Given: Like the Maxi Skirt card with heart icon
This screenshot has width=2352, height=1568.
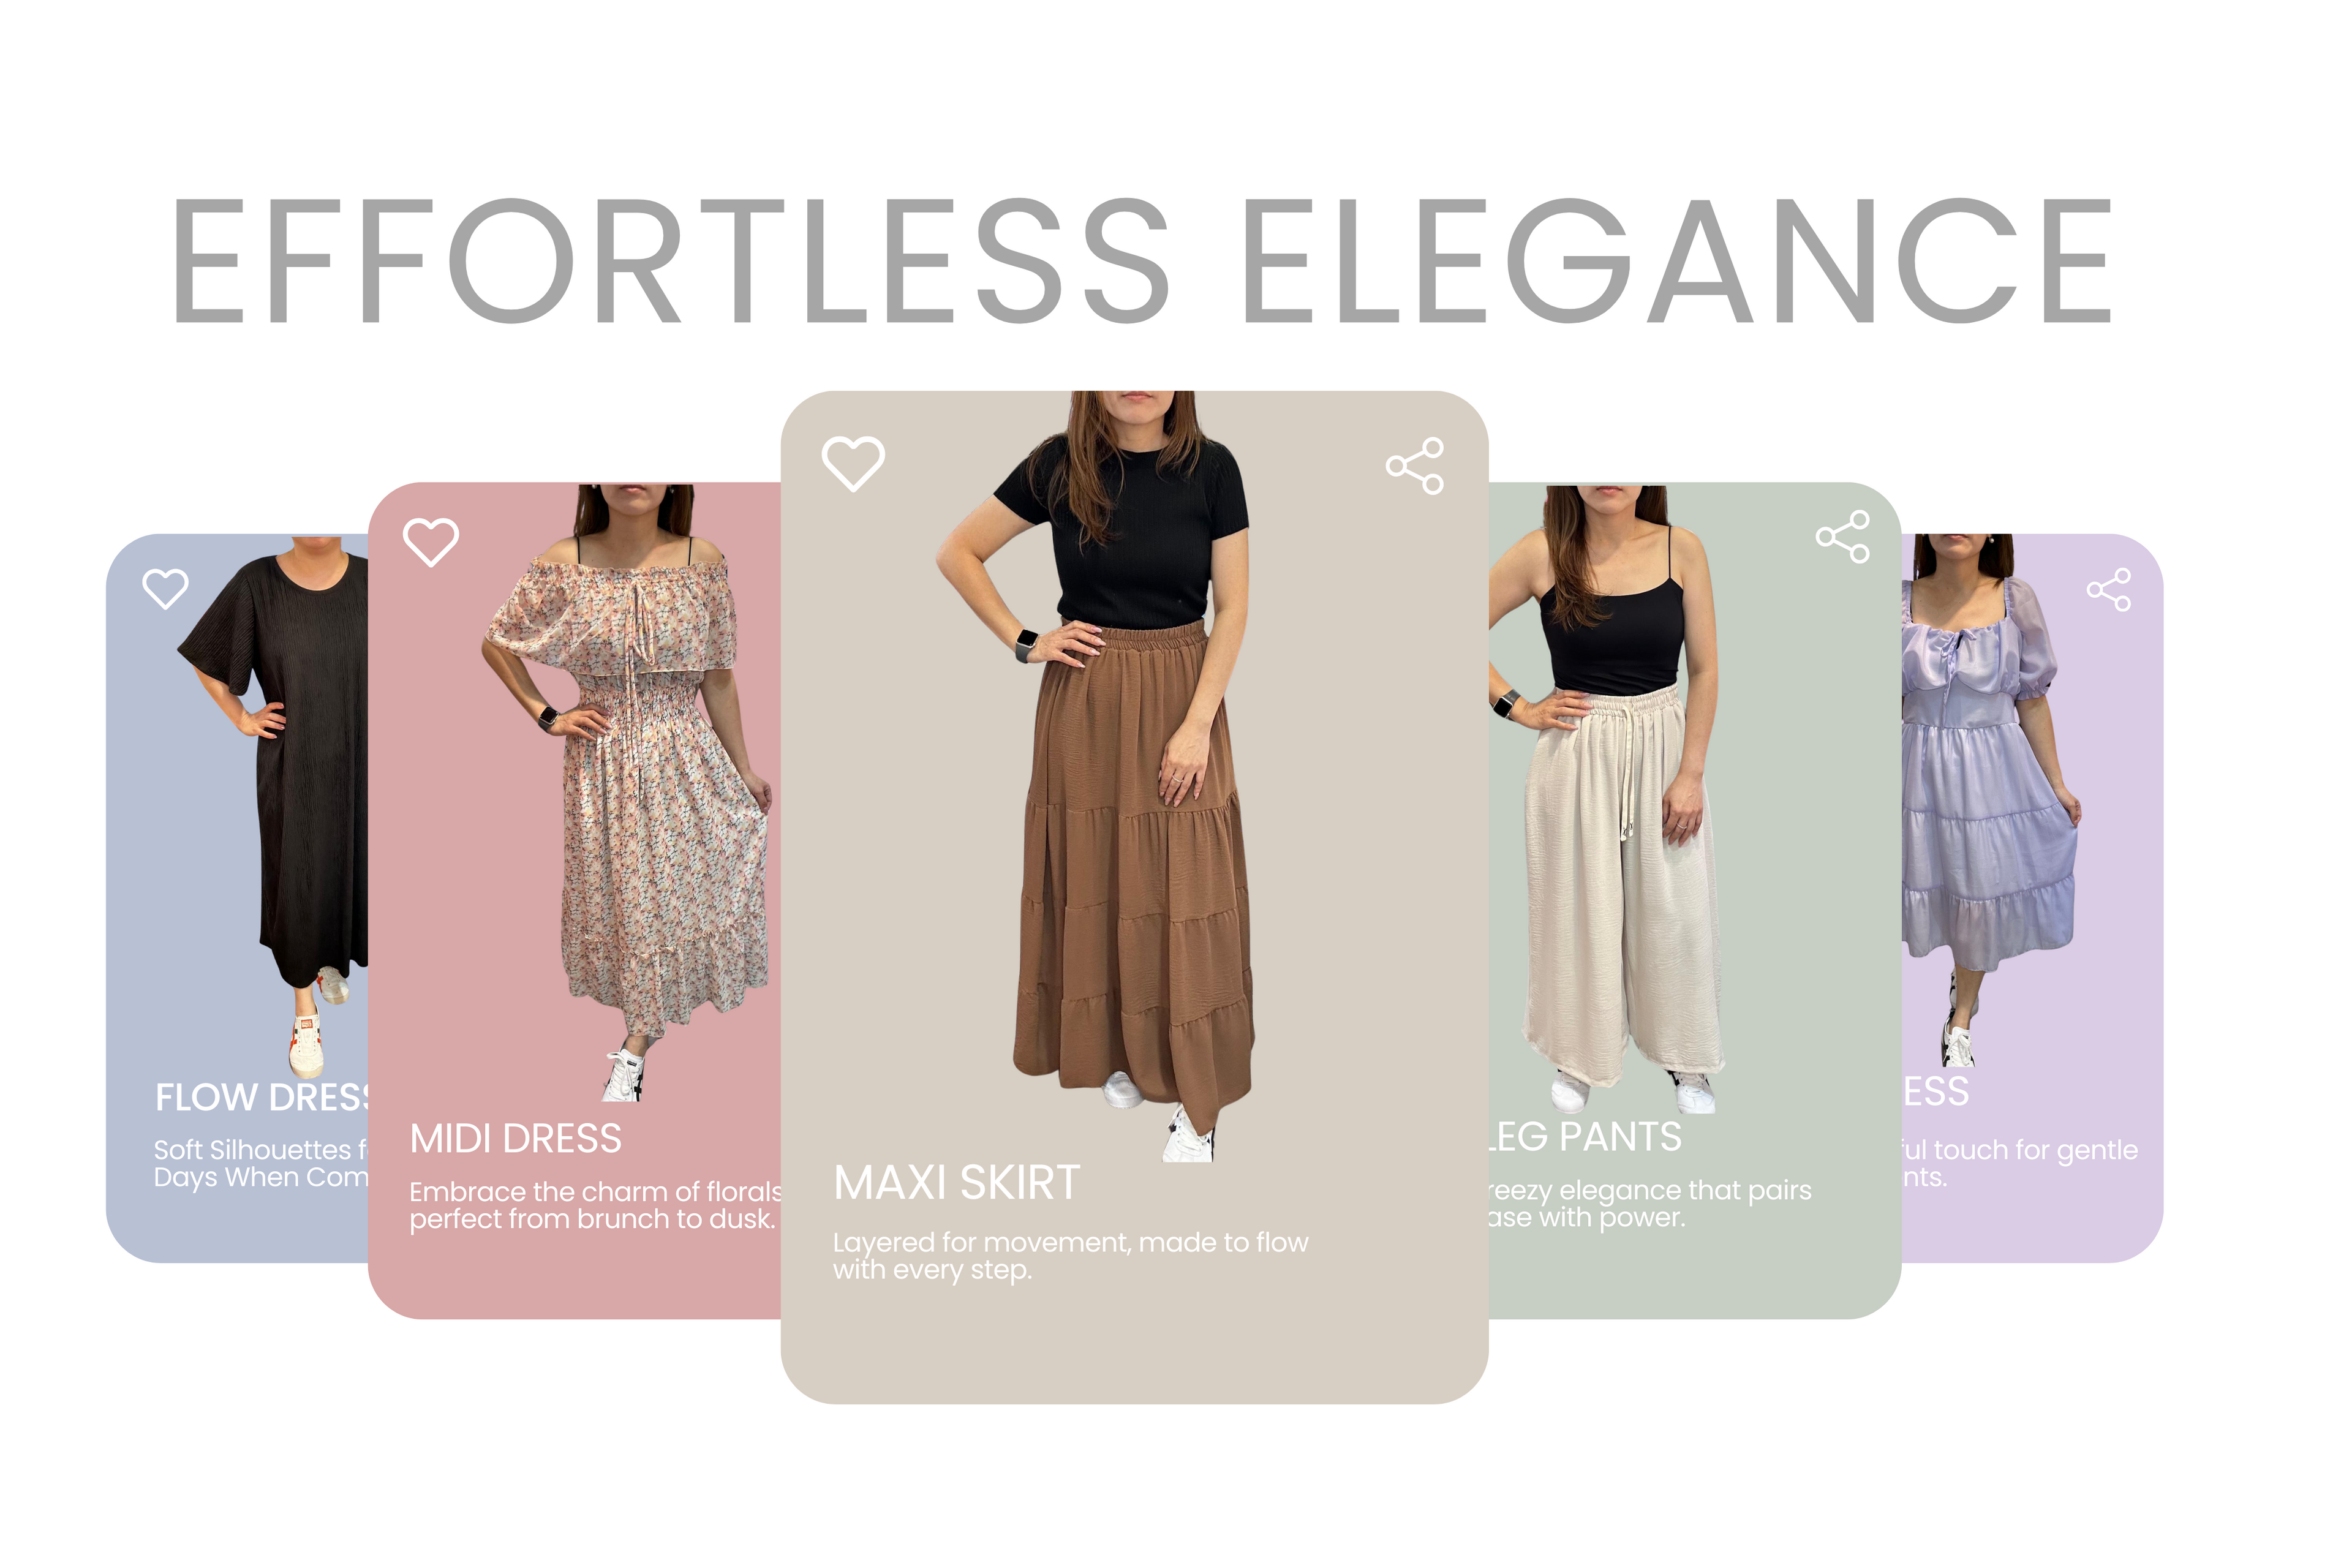Looking at the screenshot, I should (853, 464).
